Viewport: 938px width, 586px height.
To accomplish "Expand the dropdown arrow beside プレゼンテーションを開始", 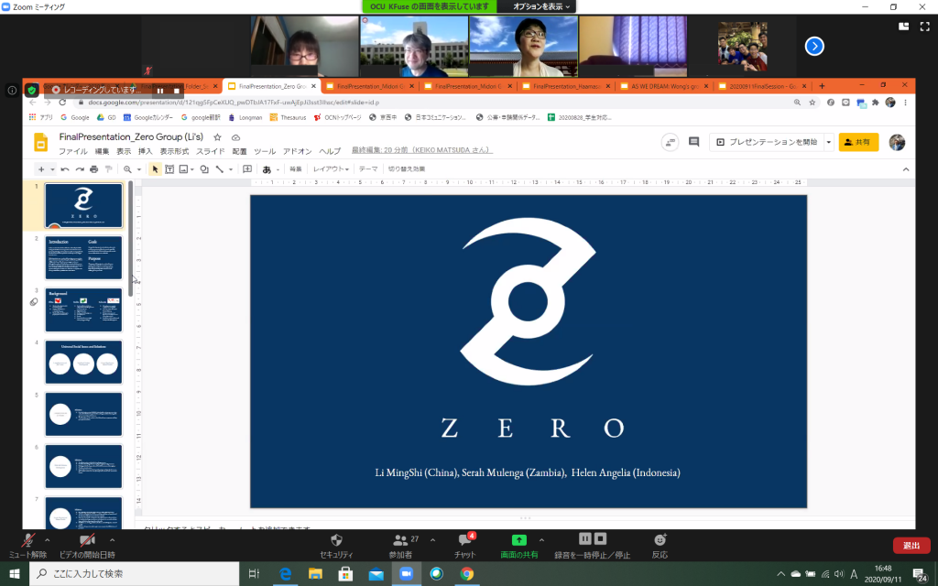I will (828, 142).
